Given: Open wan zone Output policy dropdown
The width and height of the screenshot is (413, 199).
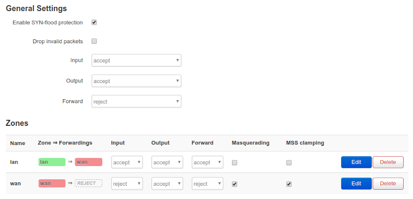Looking at the screenshot, I should tap(167, 184).
